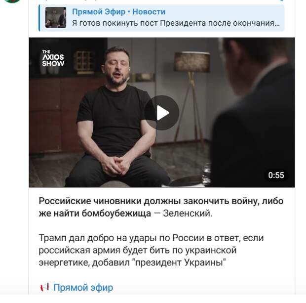Click the megaphone emoji beside 'Прямой эфир'
Screen dimensions: 306x303
coord(44,287)
